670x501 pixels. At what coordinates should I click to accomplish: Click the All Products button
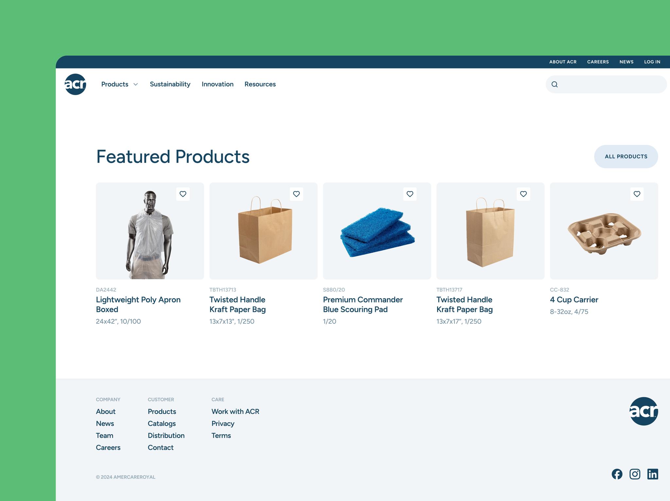tap(626, 156)
